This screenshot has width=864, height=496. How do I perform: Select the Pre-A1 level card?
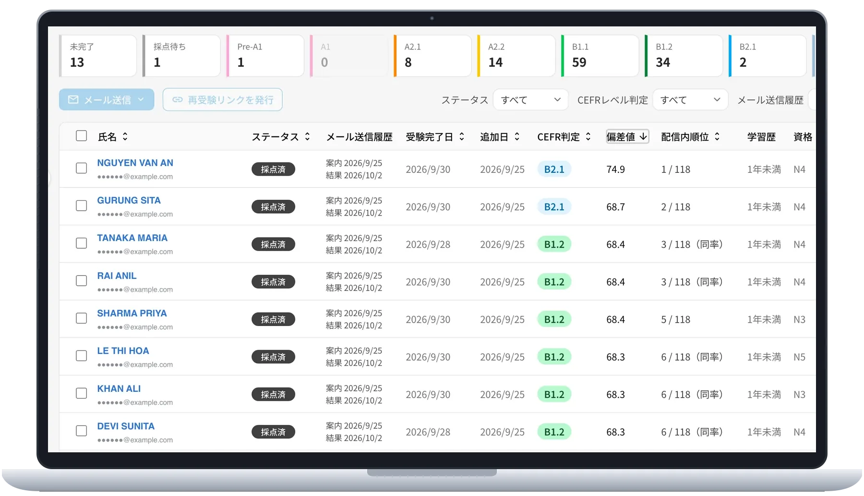tap(265, 56)
